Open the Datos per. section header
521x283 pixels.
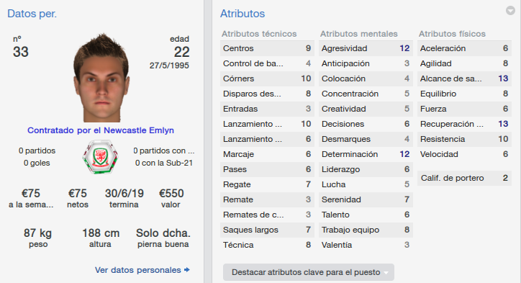(x=32, y=14)
